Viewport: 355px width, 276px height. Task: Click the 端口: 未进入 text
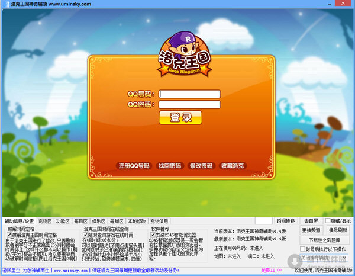tap(261, 256)
